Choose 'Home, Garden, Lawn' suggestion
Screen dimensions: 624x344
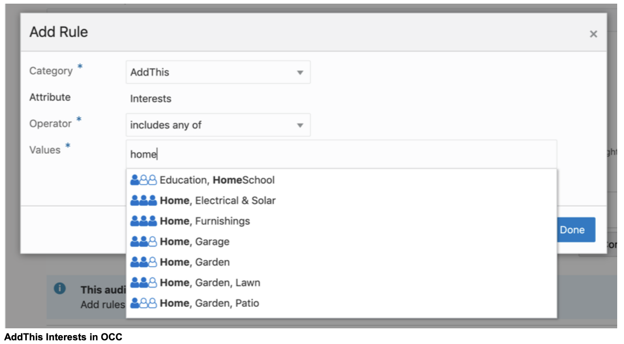pyautogui.click(x=341, y=283)
